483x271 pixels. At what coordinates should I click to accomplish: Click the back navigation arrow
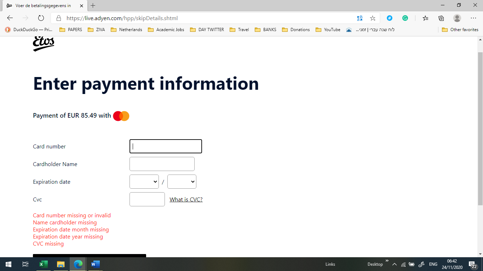[x=10, y=18]
